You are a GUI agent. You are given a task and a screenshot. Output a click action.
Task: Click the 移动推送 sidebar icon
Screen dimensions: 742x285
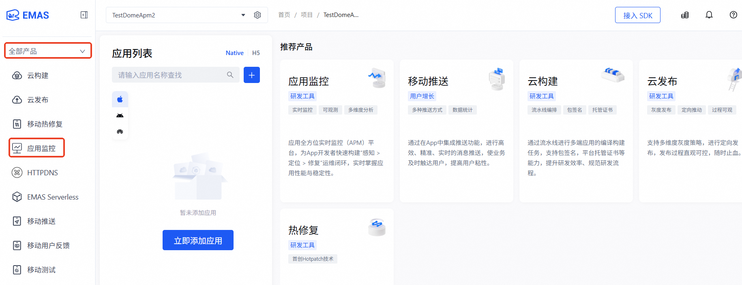17,221
